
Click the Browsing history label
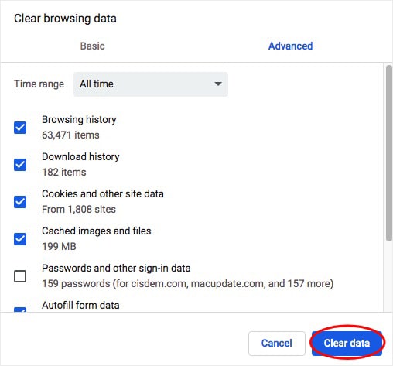point(79,120)
